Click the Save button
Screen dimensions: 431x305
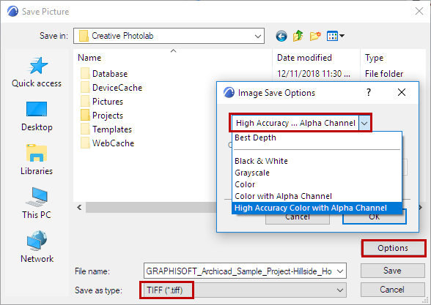tap(393, 271)
